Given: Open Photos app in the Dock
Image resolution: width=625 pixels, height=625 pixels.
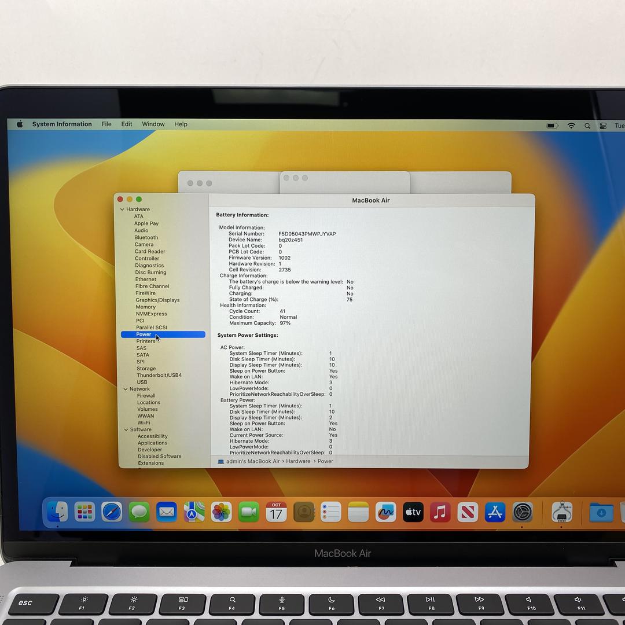Looking at the screenshot, I should pyautogui.click(x=221, y=512).
